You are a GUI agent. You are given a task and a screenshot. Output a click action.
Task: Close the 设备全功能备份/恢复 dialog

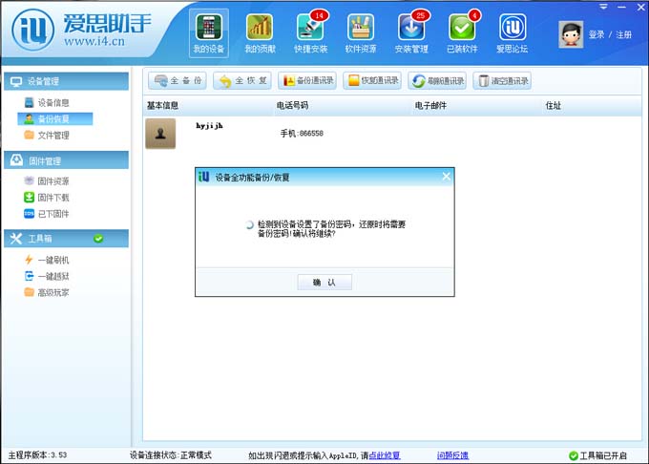coord(447,177)
